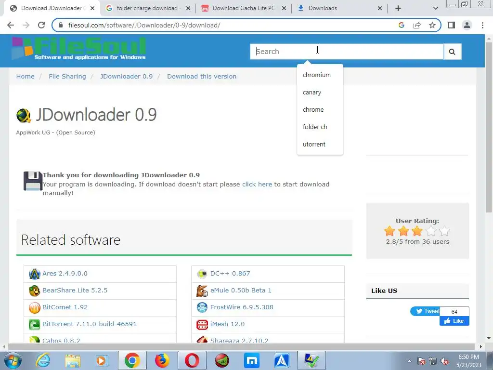The image size is (493, 370).
Task: Click the JDownloader 0.9 breadcrumb link
Action: [x=127, y=77]
